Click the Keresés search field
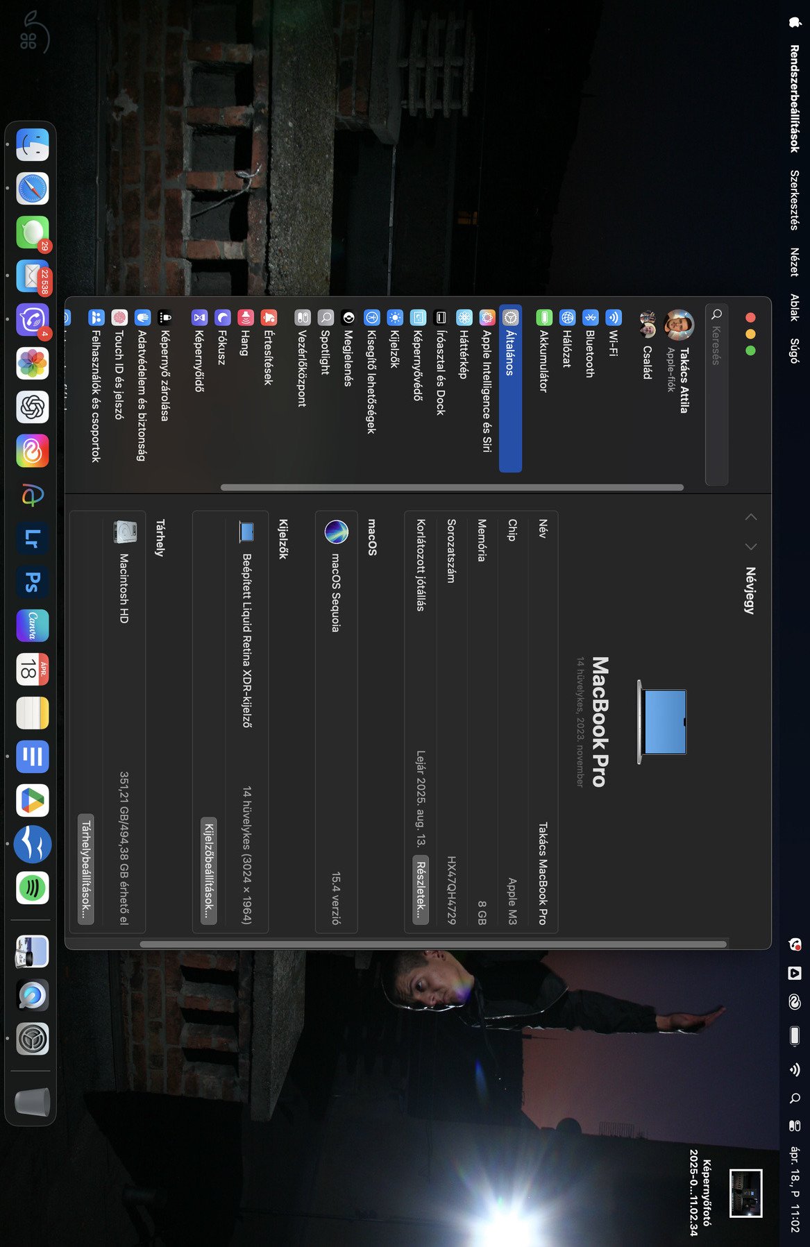 (716, 394)
